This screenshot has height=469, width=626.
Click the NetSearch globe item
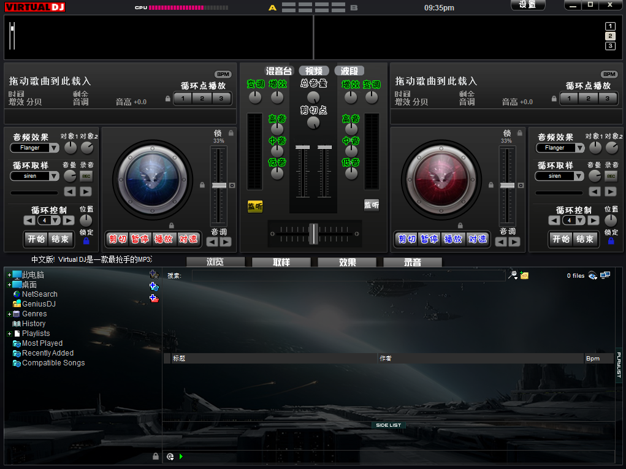click(x=39, y=294)
